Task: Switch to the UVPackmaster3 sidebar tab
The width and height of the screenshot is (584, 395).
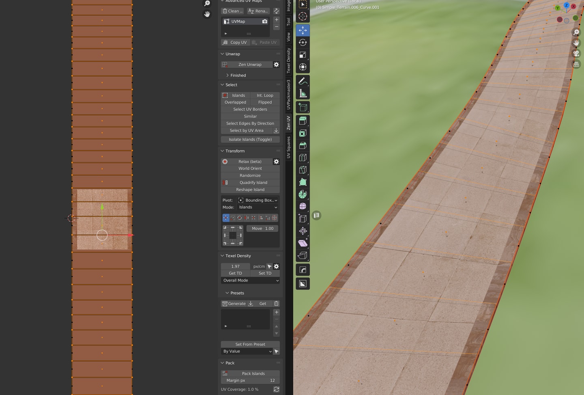Action: (x=289, y=95)
